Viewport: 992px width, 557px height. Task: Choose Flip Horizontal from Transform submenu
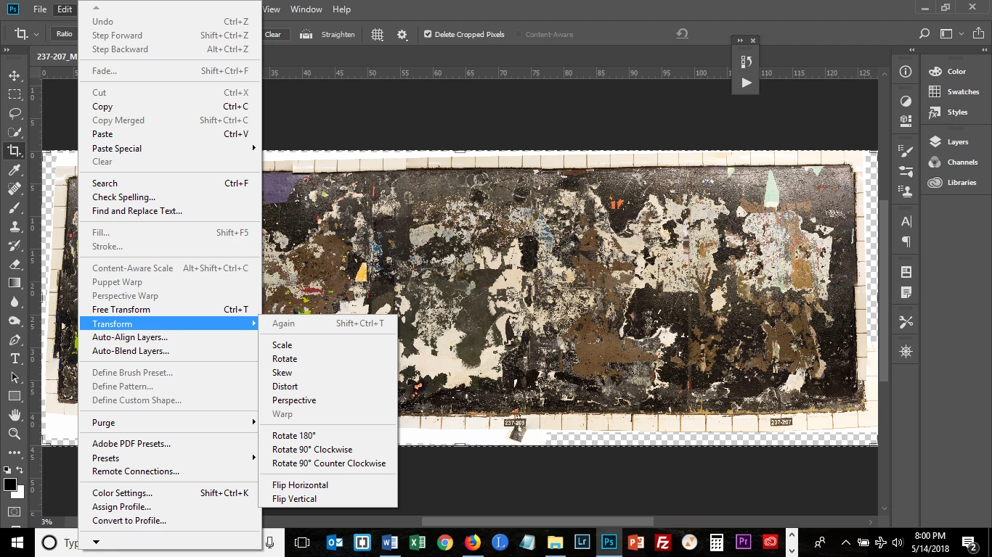300,484
